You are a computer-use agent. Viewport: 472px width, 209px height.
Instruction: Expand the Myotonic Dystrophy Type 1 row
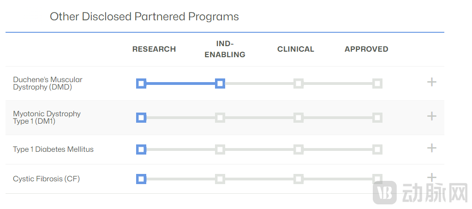point(431,116)
